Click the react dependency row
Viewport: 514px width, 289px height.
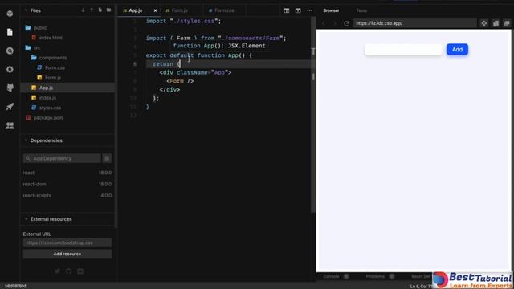coord(67,173)
